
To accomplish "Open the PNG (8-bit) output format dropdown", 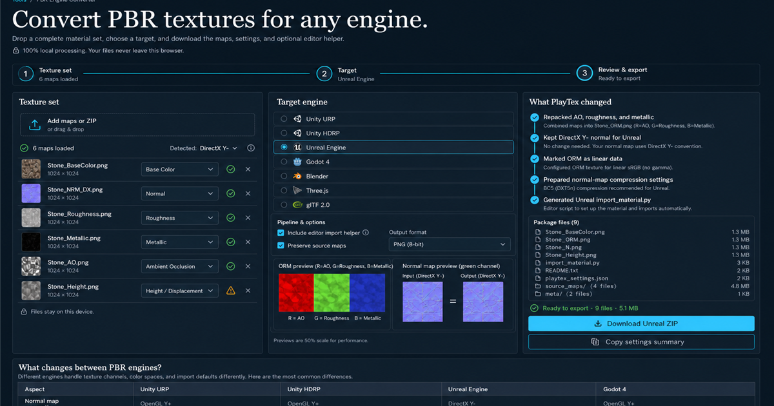I will click(x=450, y=245).
